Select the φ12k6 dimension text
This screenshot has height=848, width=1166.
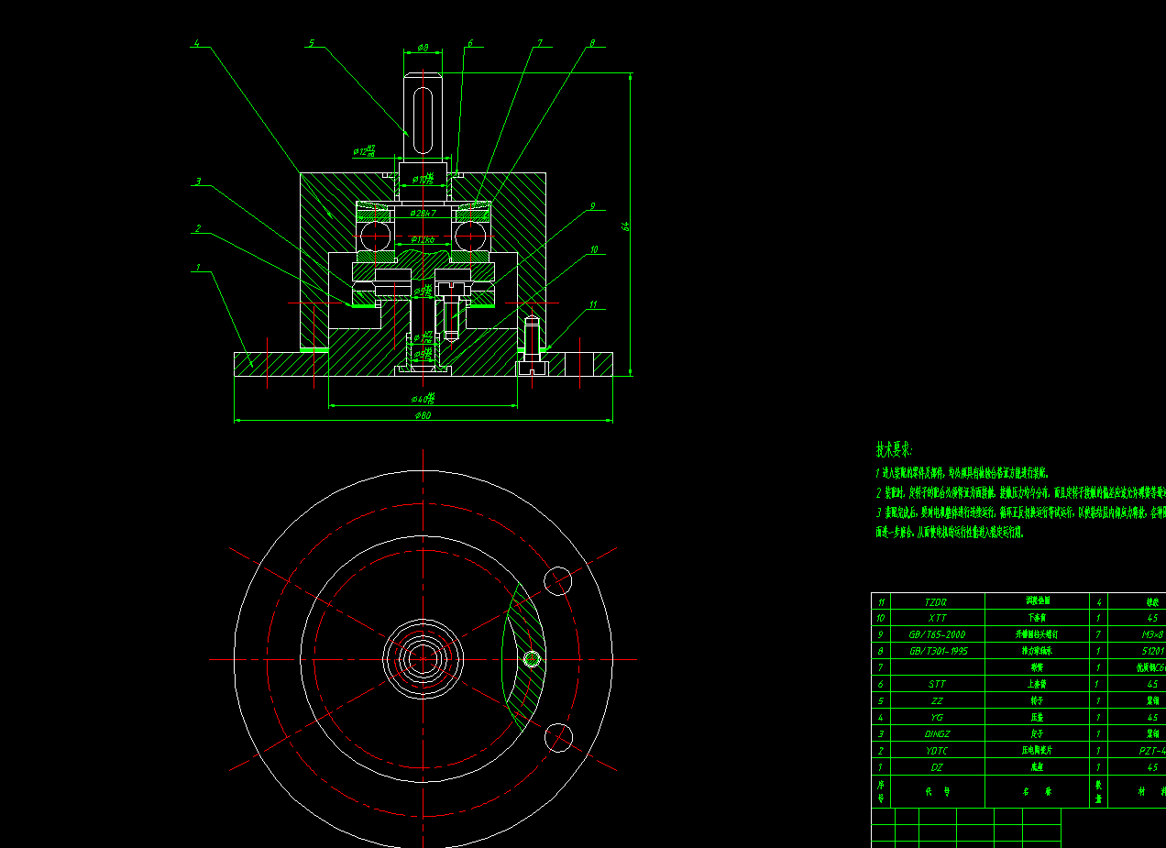[x=423, y=239]
